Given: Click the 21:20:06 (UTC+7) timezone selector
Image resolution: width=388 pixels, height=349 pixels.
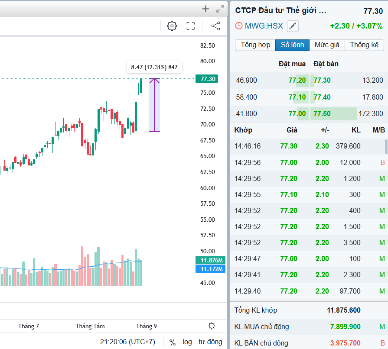Looking at the screenshot, I should (127, 342).
